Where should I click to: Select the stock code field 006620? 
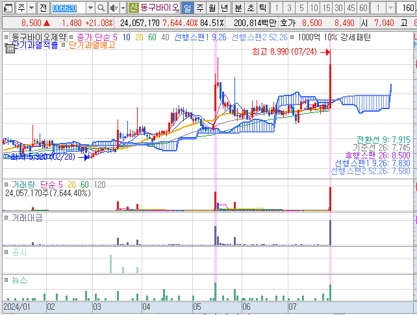coord(68,8)
